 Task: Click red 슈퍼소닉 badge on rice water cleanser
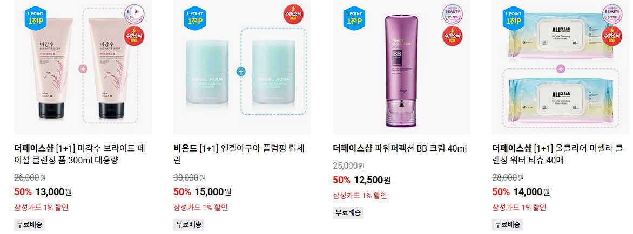134,36
